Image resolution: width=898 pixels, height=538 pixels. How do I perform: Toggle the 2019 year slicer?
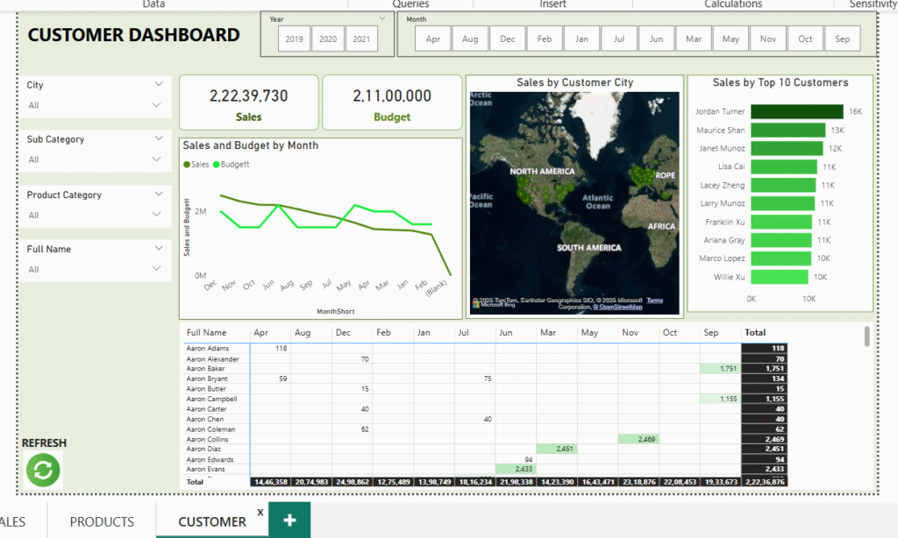point(294,39)
